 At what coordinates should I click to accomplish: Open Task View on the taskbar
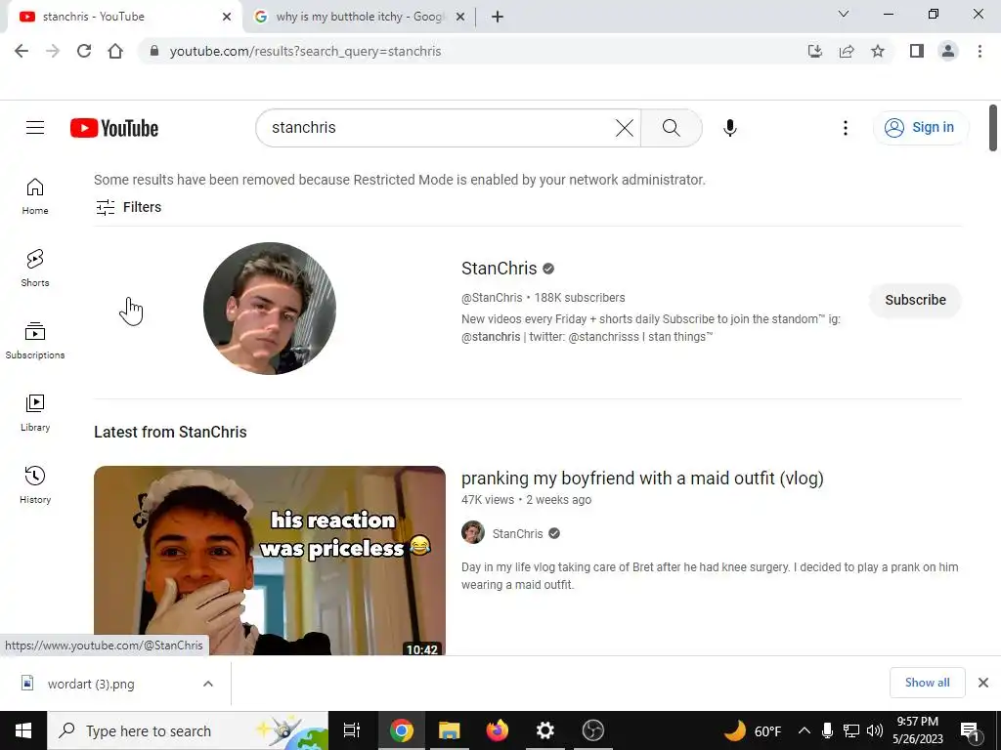[352, 730]
